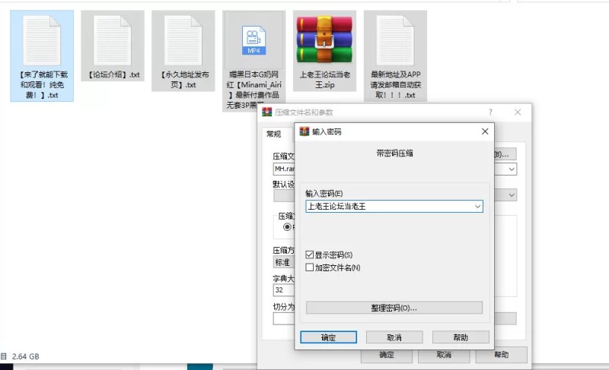This screenshot has width=609, height=370.
Task: Confirm password with 确定 in 输入密码 dialog
Action: [x=328, y=337]
